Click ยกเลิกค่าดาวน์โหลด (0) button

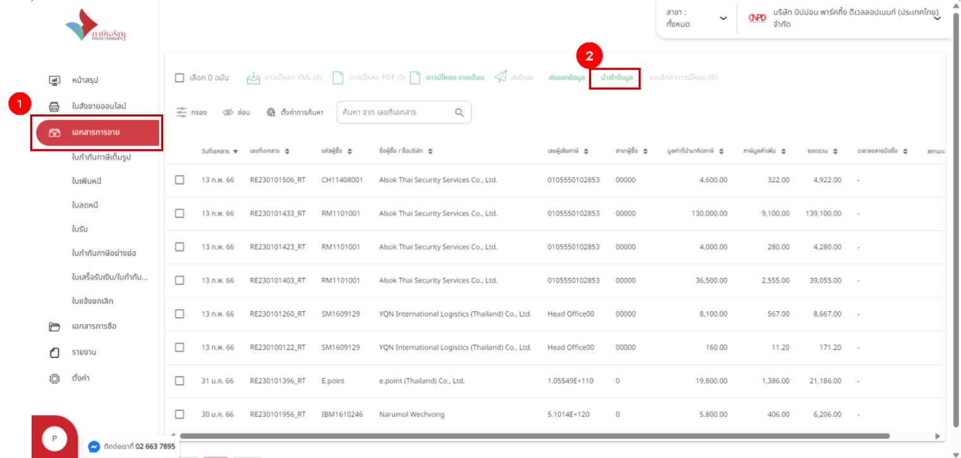tap(683, 78)
